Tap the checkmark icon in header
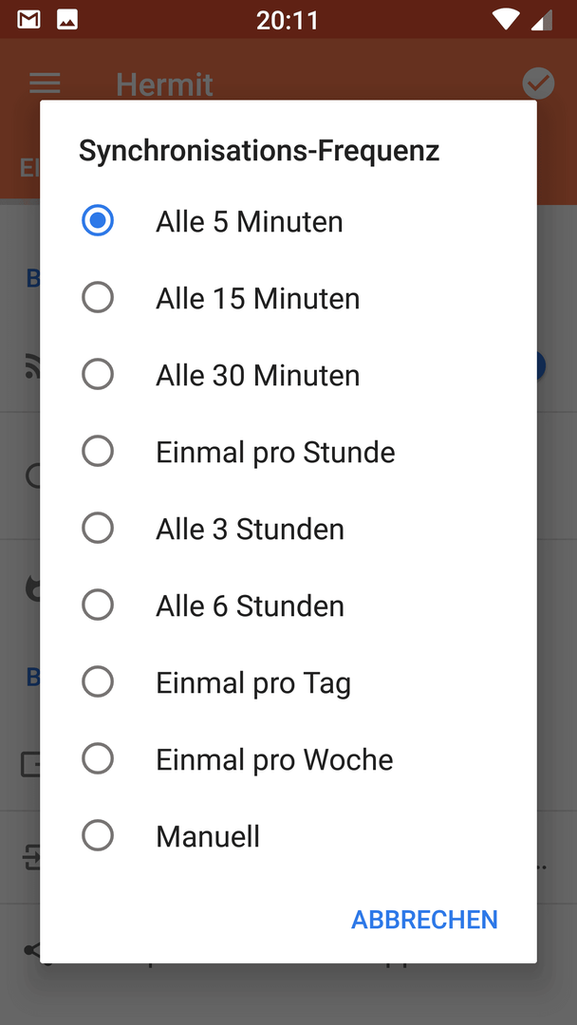577x1025 pixels. click(x=538, y=84)
